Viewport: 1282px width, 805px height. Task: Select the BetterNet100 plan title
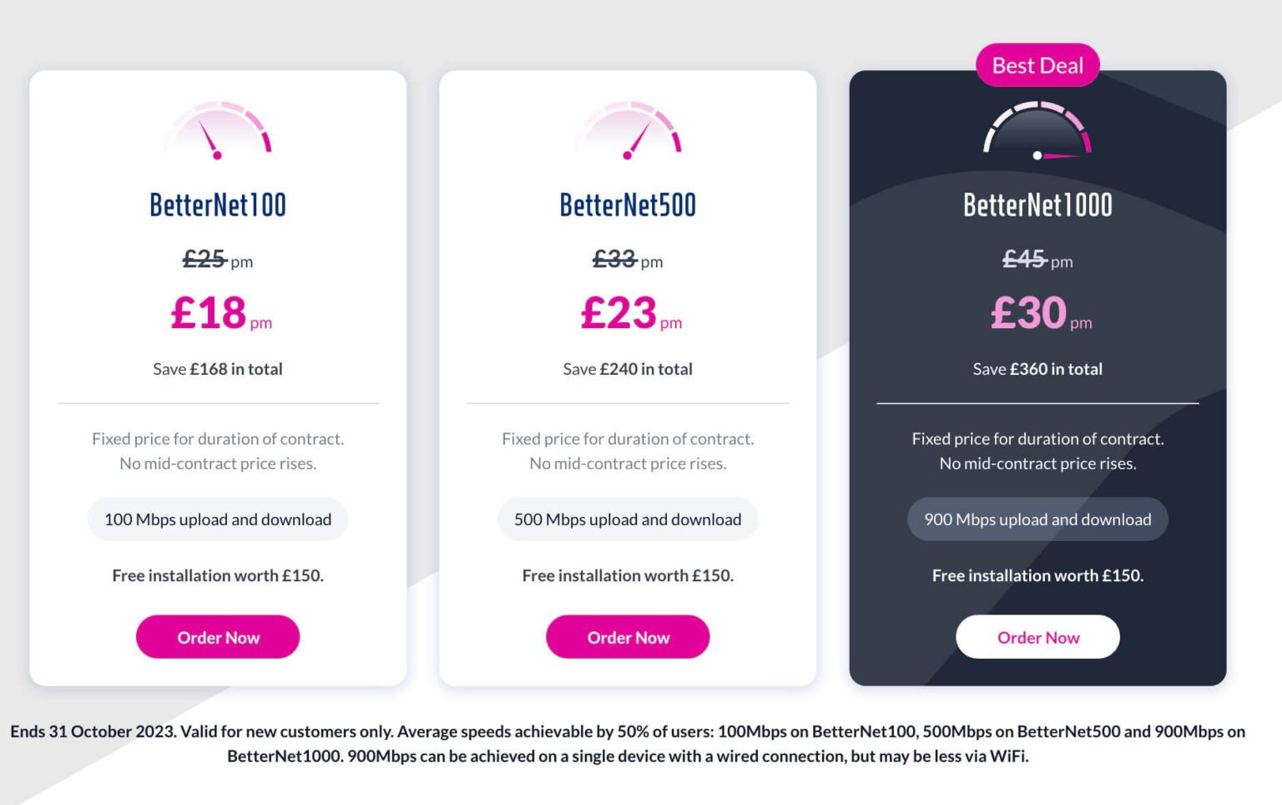tap(218, 203)
